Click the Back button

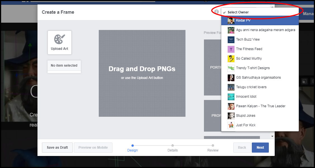(x=242, y=148)
